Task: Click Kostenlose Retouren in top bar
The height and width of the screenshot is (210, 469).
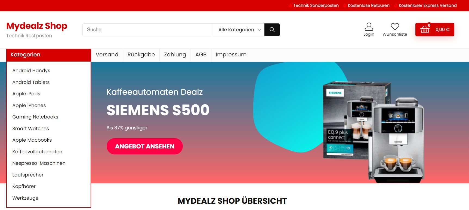Action: tap(369, 5)
